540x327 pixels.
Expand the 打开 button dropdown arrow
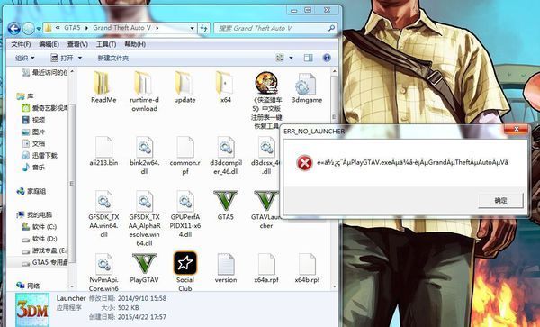pyautogui.click(x=80, y=58)
